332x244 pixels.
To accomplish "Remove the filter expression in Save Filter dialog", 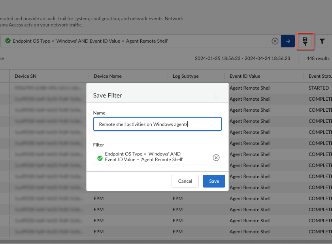I will click(x=216, y=158).
